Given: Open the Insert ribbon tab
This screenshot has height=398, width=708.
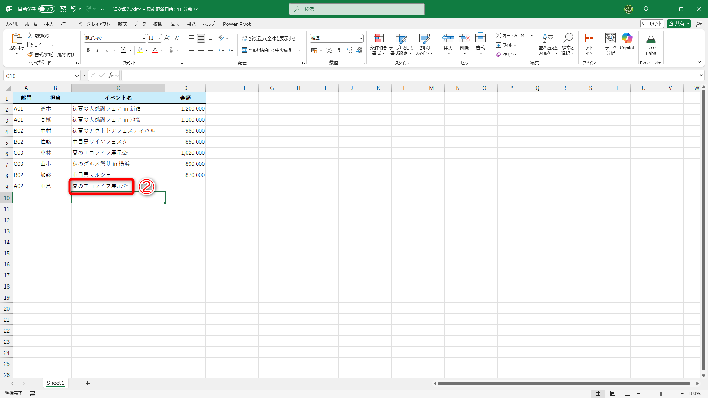Looking at the screenshot, I should (x=49, y=24).
